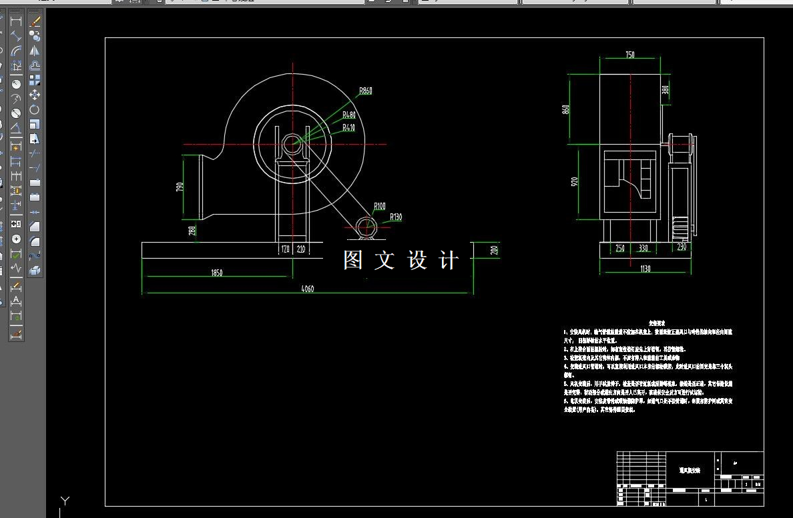Select the Extend tool
Screen dimensions: 793x518
35,168
